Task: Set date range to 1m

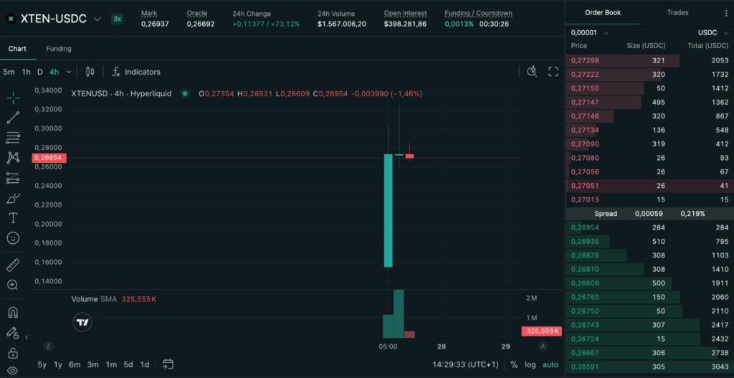Action: click(111, 364)
